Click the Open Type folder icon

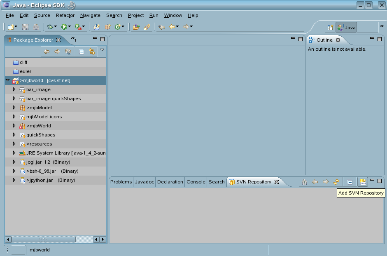(136, 27)
